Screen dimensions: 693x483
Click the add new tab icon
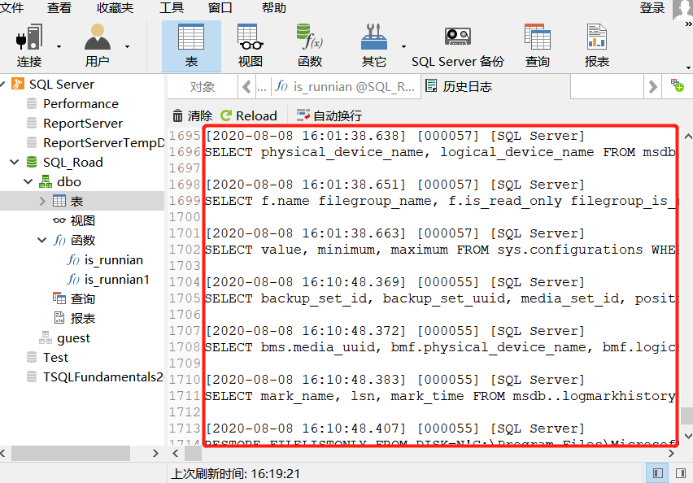click(x=677, y=85)
